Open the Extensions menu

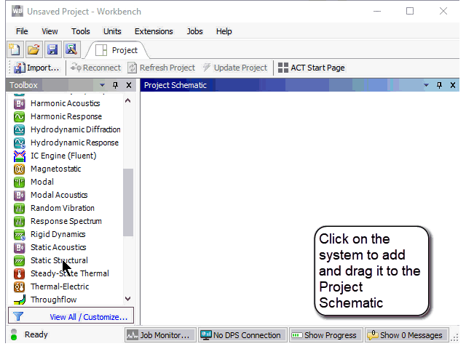pos(154,31)
